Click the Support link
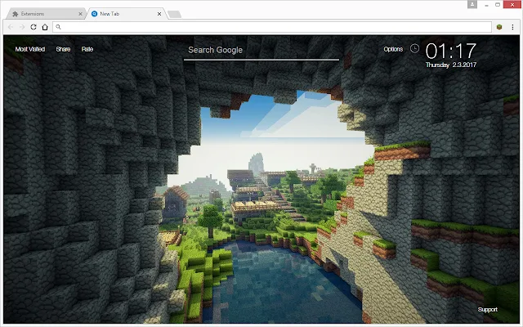Image resolution: width=523 pixels, height=327 pixels. (487, 309)
